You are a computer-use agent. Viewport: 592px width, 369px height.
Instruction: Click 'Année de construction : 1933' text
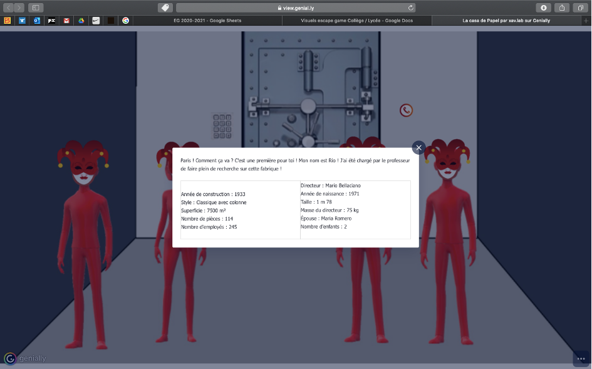213,194
